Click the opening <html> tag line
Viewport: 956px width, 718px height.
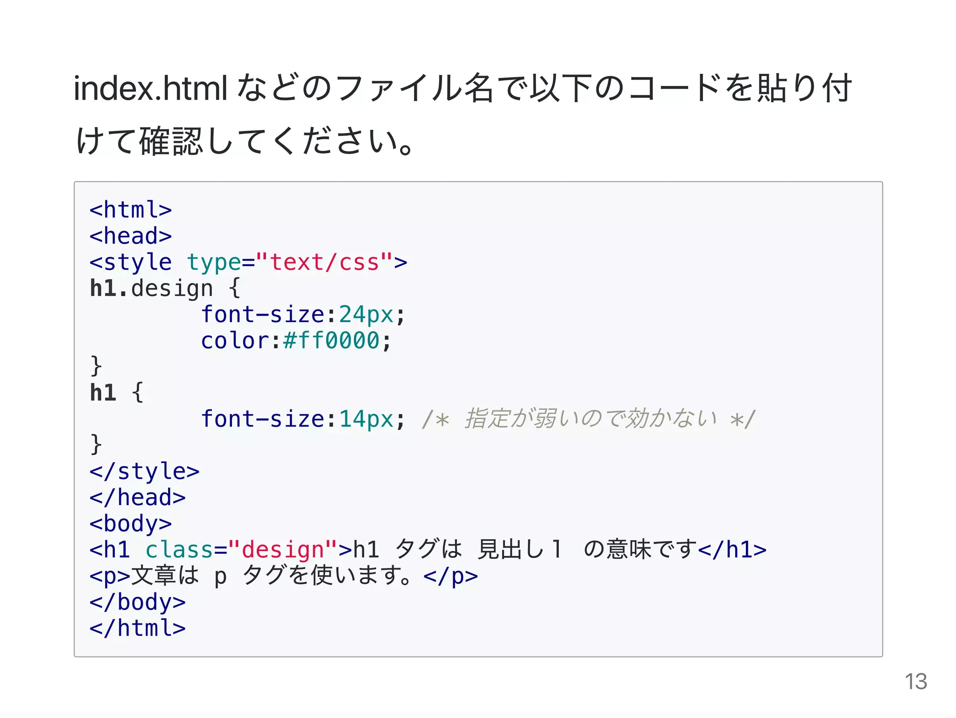click(131, 210)
